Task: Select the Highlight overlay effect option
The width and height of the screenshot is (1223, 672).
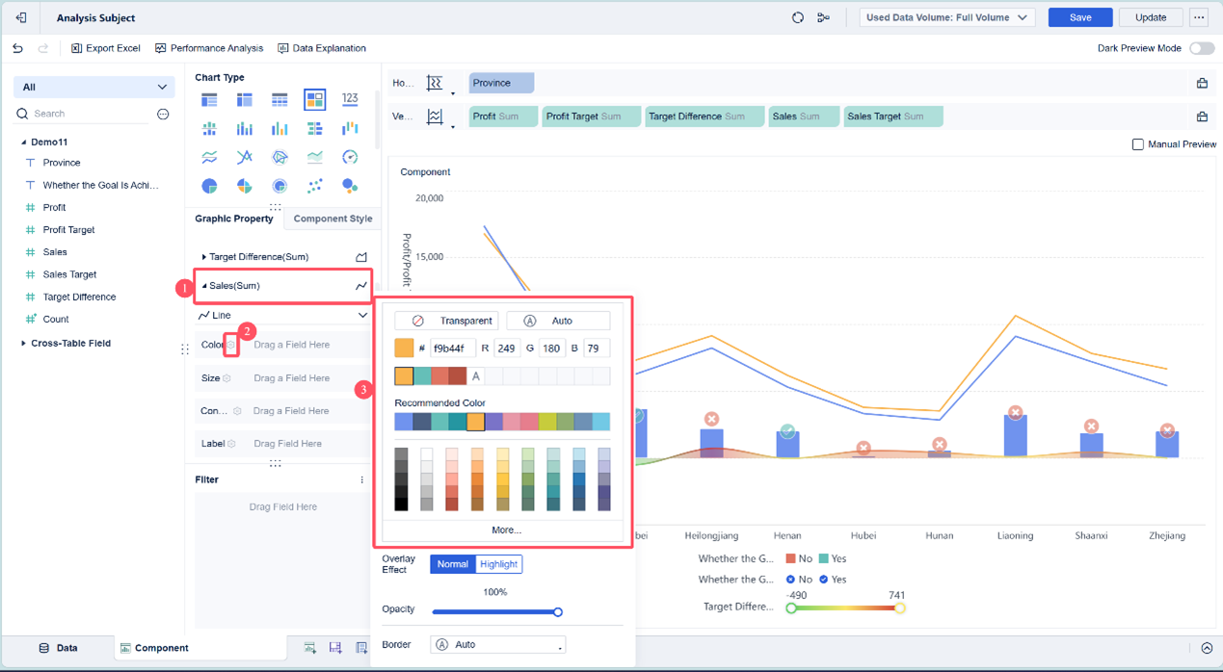Action: (498, 564)
